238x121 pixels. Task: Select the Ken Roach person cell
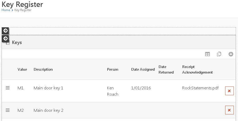[113, 91]
